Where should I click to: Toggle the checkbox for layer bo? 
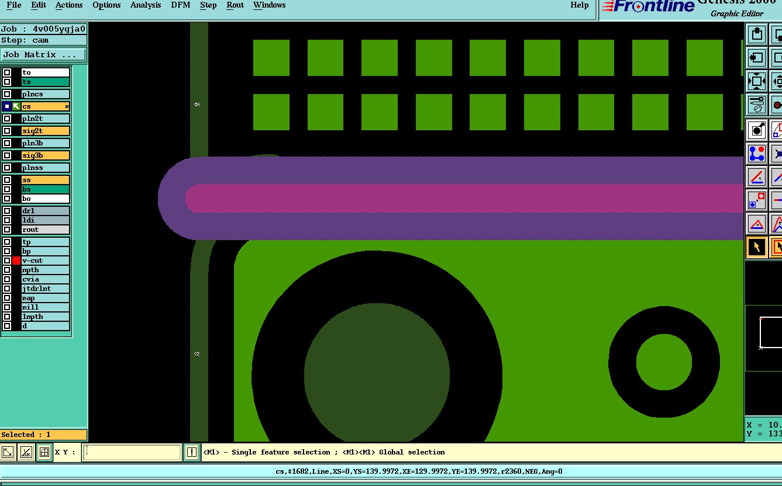(7, 199)
